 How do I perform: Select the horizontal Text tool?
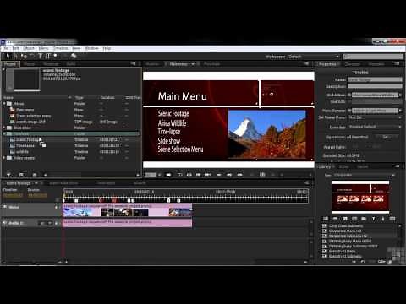pyautogui.click(x=41, y=56)
